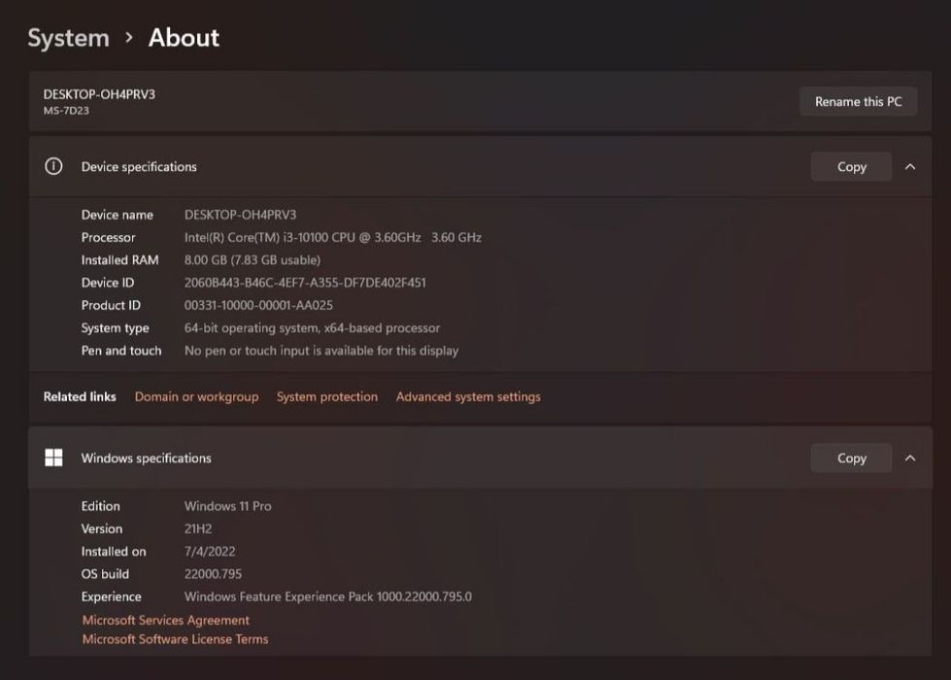Open the Domain or workgroup link
This screenshot has height=680, width=951.
196,396
